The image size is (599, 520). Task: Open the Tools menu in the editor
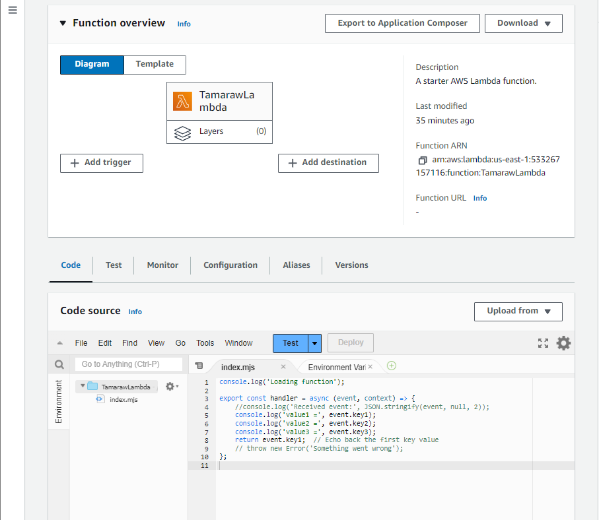coord(205,343)
